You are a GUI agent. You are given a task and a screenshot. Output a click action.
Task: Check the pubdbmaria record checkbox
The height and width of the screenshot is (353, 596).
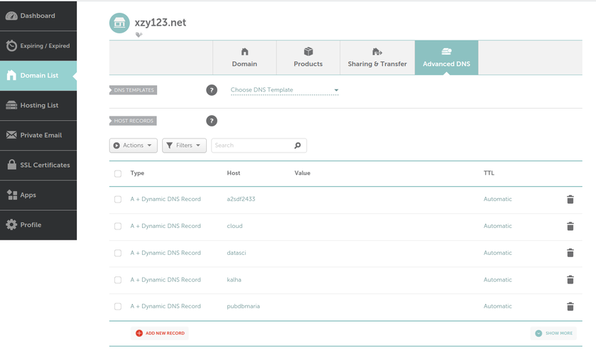point(118,306)
